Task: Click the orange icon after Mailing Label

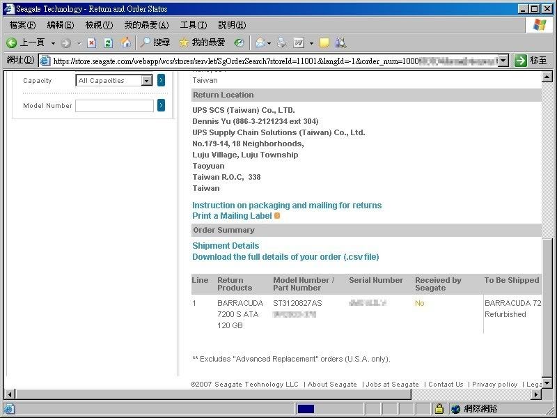Action: coord(277,216)
